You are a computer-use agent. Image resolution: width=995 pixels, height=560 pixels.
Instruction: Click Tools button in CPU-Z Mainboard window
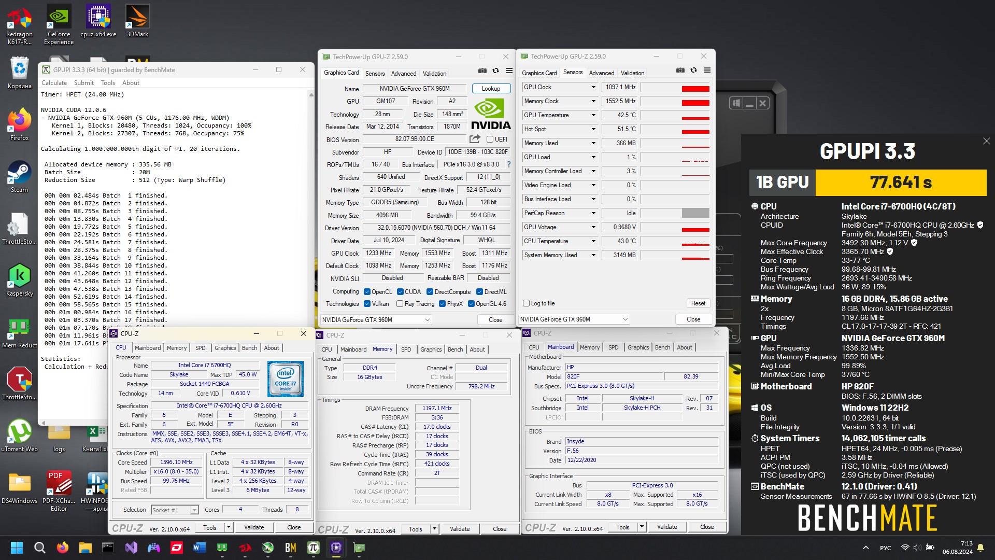click(623, 527)
